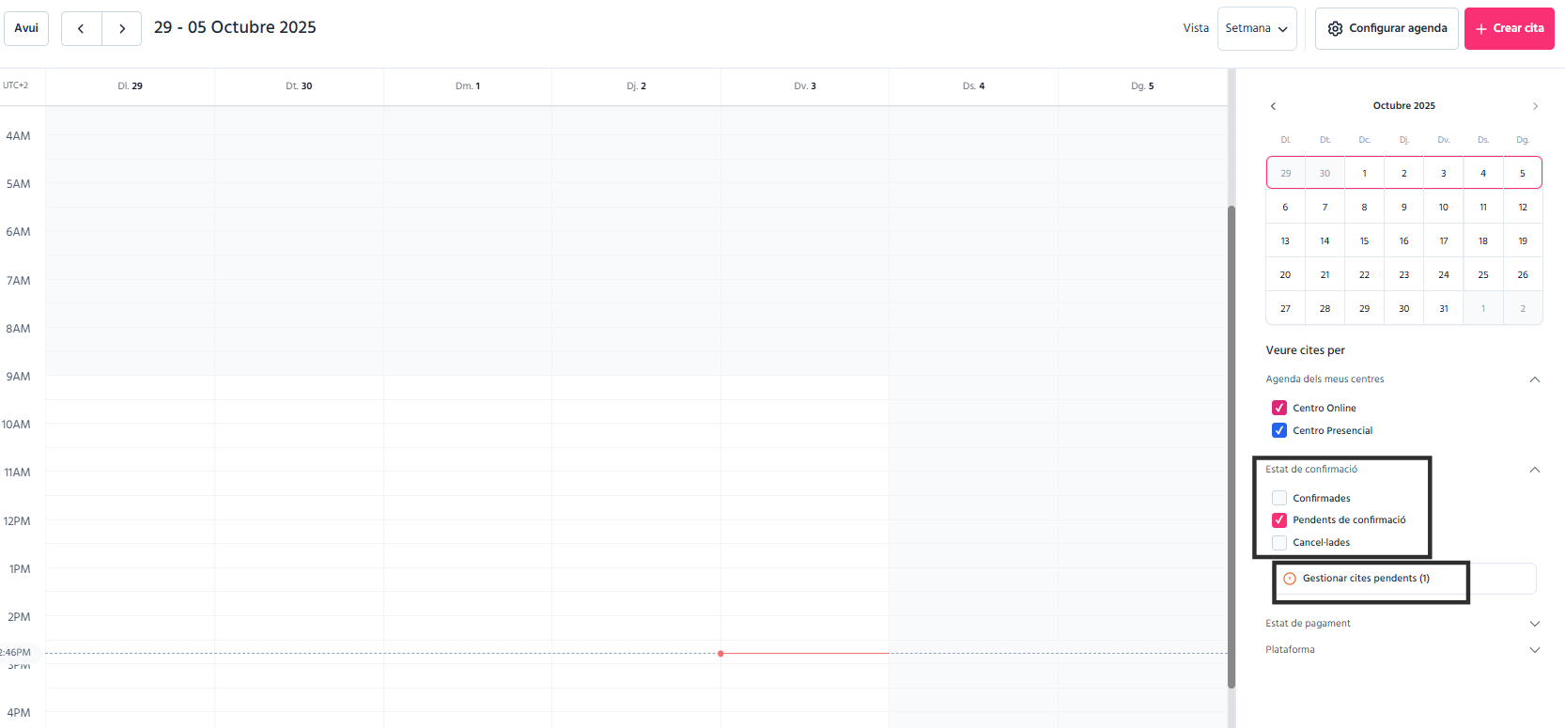1565x728 pixels.
Task: Open the Setmana view dropdown
Action: tap(1257, 28)
